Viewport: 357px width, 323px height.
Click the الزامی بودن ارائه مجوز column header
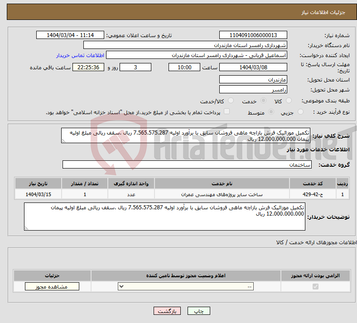(x=315, y=275)
